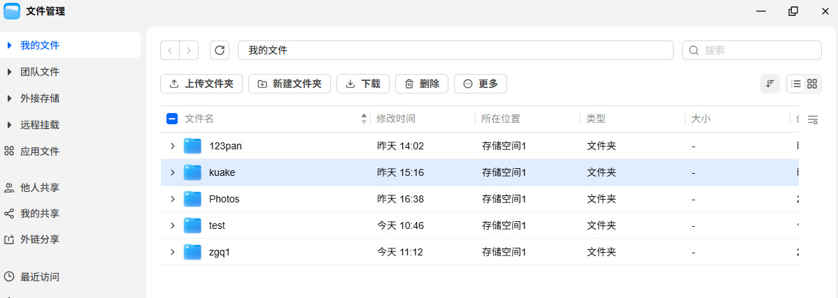The width and height of the screenshot is (838, 298).
Task: Expand the Photos folder row chevron
Action: pos(172,199)
